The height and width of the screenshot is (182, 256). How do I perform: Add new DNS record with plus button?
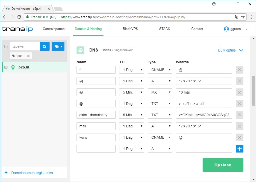pos(239,149)
